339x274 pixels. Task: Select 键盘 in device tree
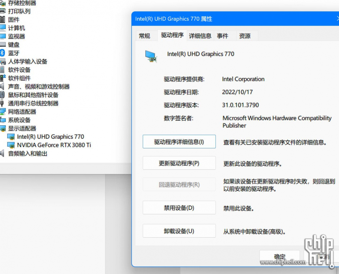click(x=14, y=45)
